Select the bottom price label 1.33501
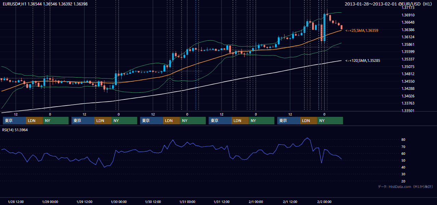 (408, 111)
